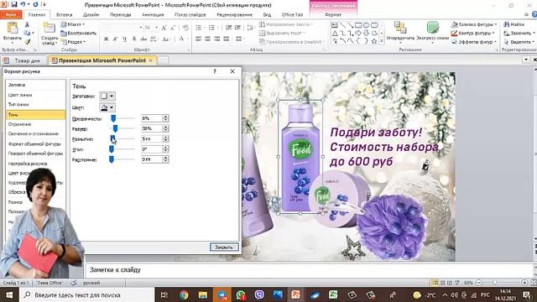Click the Size (Размер) slider handle
The height and width of the screenshot is (302, 537).
click(x=116, y=128)
